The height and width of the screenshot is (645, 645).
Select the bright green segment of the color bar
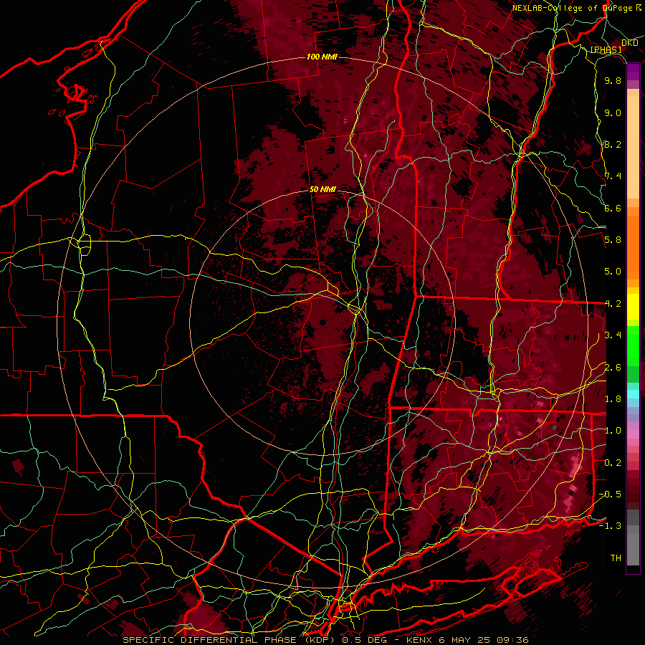[633, 345]
